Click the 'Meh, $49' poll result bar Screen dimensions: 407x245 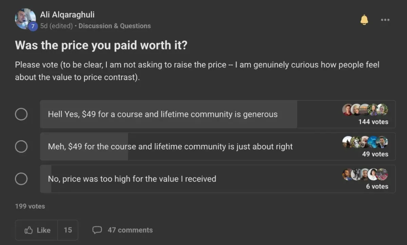click(218, 147)
